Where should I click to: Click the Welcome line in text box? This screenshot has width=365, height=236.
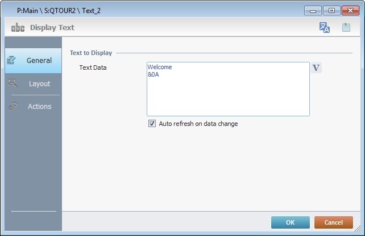(160, 68)
